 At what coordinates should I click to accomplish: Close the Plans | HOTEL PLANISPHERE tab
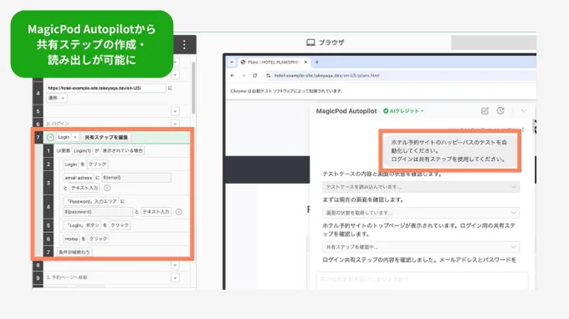click(305, 63)
